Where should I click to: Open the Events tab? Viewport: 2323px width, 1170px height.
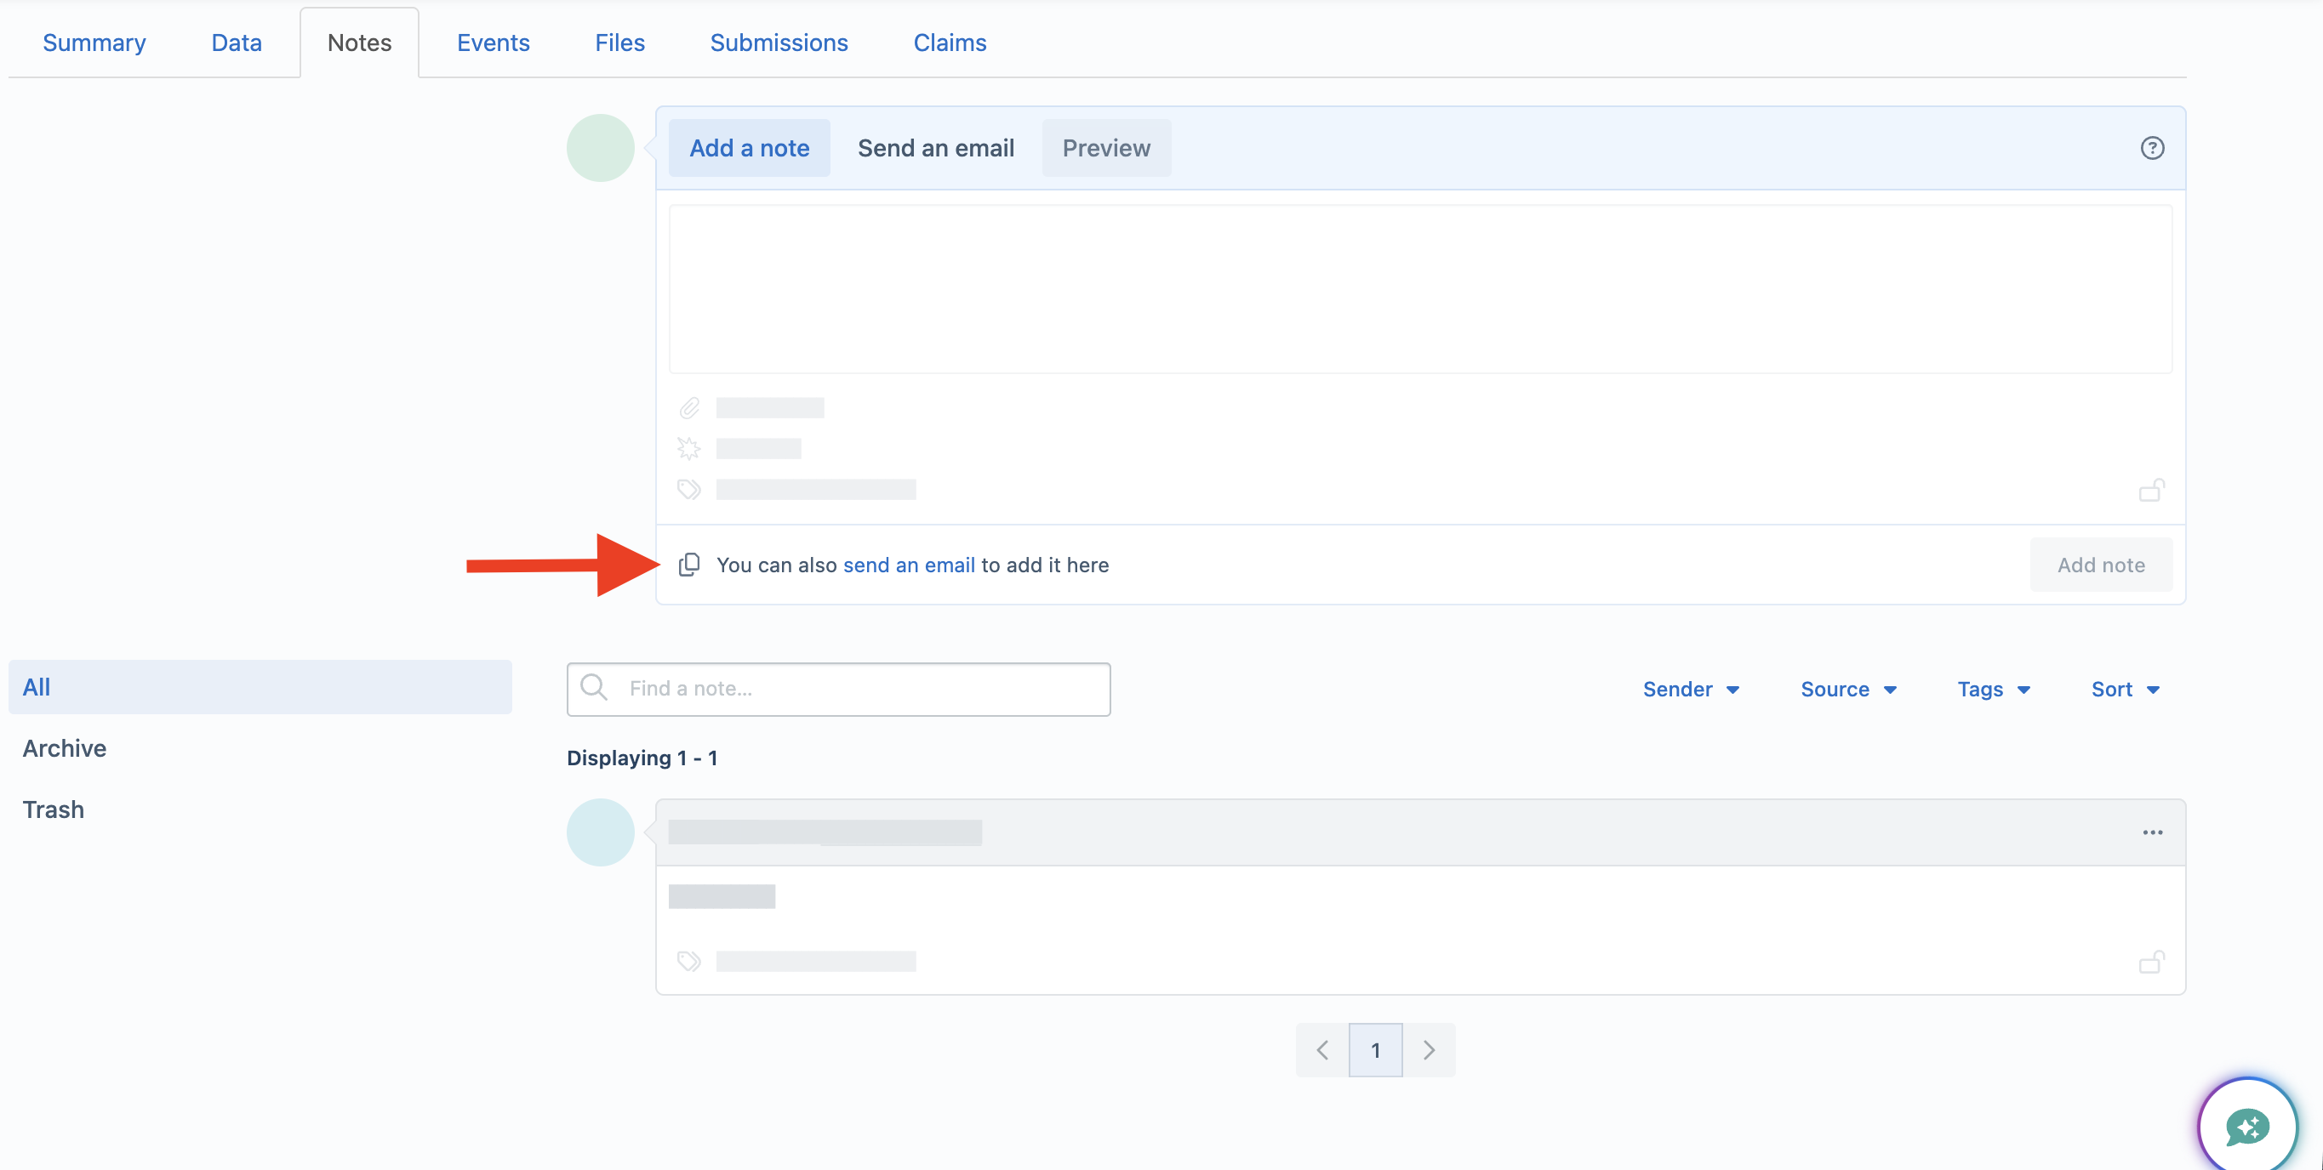494,43
